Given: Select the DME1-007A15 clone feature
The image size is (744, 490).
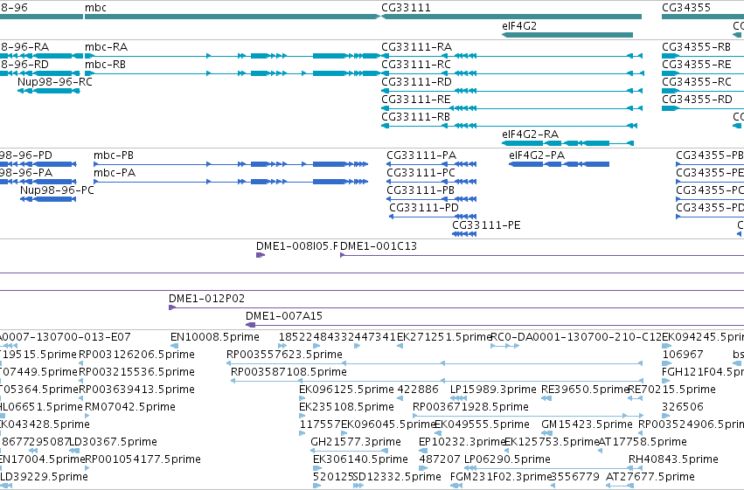Looking at the screenshot, I should 495,325.
